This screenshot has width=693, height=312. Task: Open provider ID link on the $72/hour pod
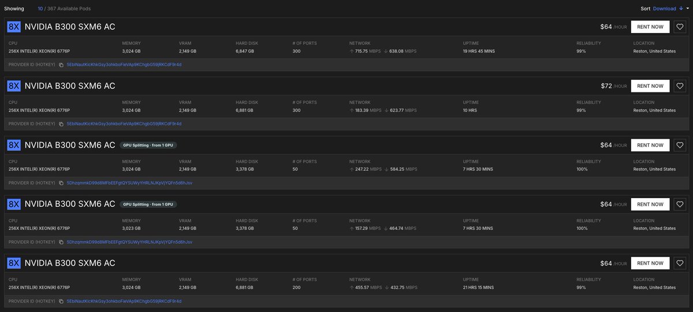pos(124,124)
